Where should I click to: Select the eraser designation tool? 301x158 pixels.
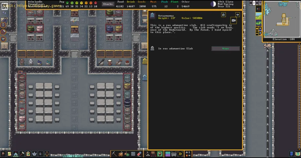(x=139, y=154)
